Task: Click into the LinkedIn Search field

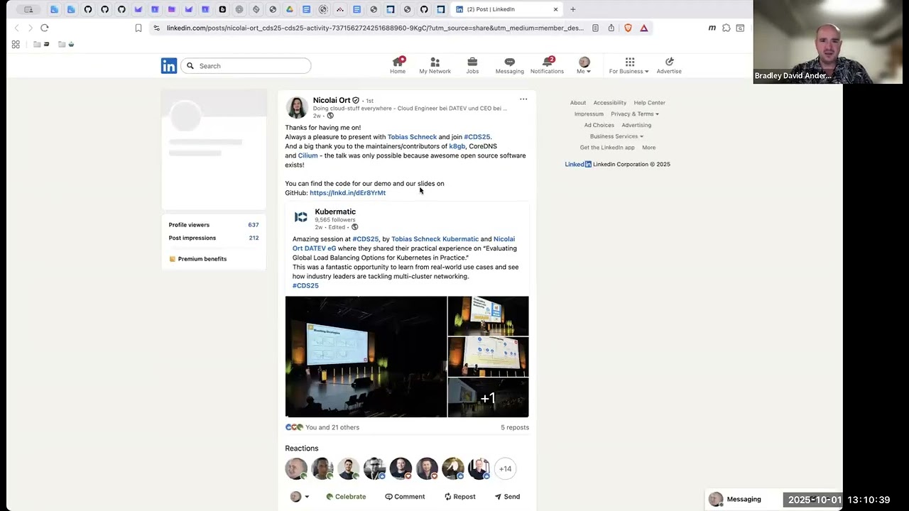Action: pyautogui.click(x=246, y=66)
